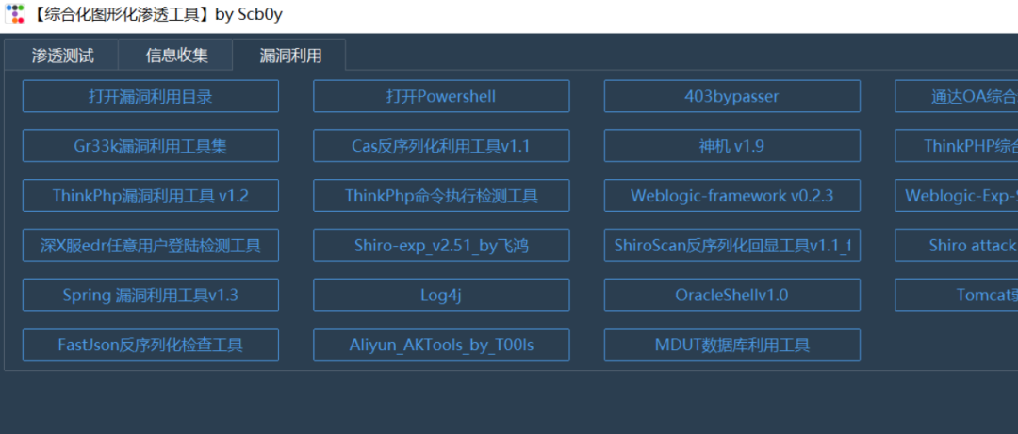Launch 深X服edr任意用户登陆检测工具
This screenshot has height=434, width=1018.
coord(151,245)
